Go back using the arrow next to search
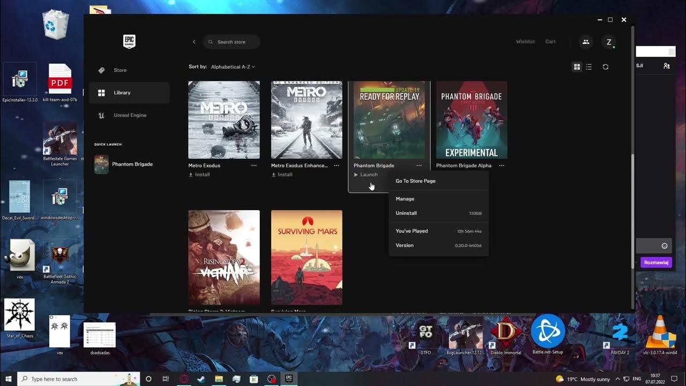This screenshot has height=386, width=686. click(x=194, y=42)
